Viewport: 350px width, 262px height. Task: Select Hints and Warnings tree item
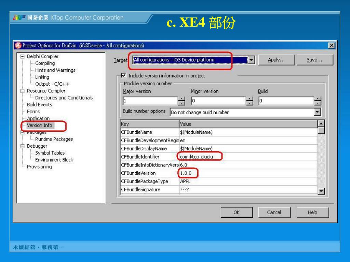[x=55, y=70]
